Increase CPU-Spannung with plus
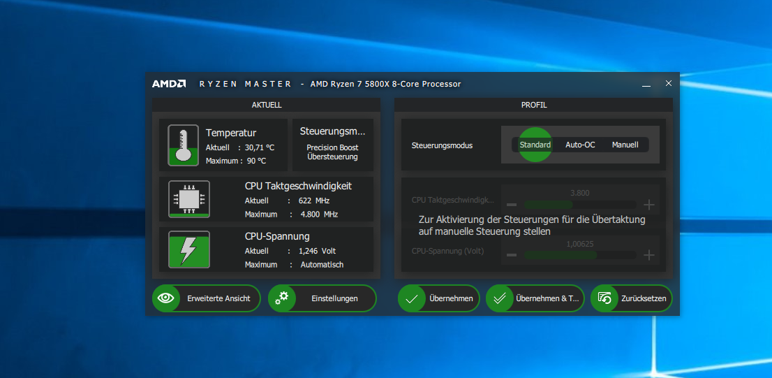 coord(649,255)
